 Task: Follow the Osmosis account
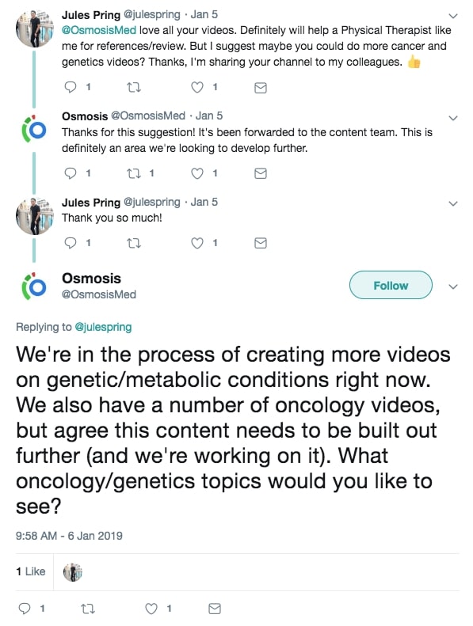(391, 285)
